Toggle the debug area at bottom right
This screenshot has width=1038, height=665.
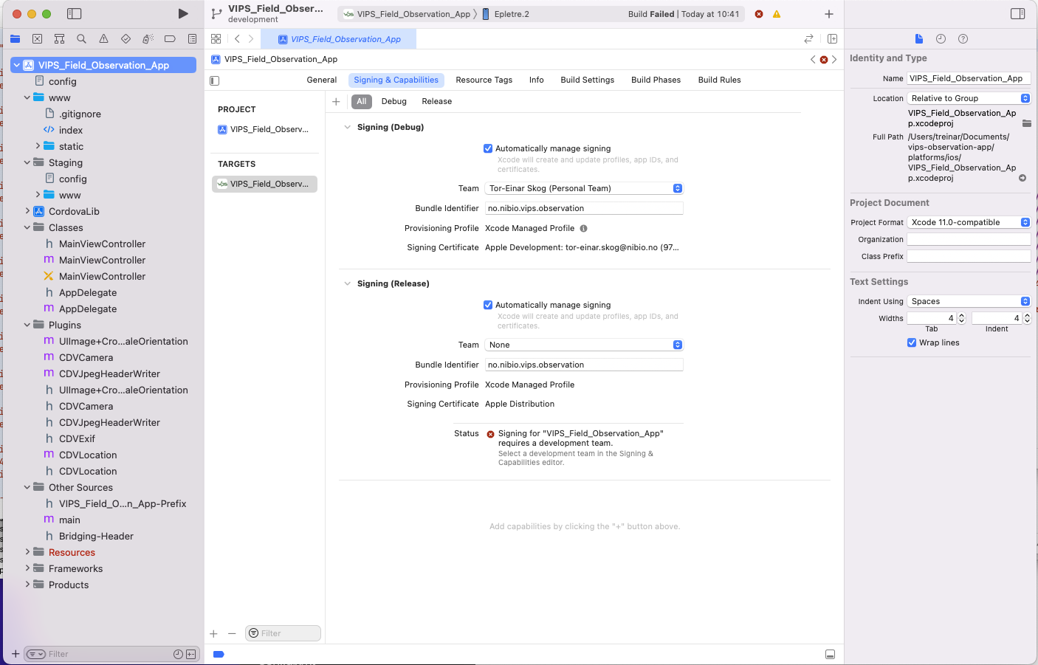tap(830, 654)
